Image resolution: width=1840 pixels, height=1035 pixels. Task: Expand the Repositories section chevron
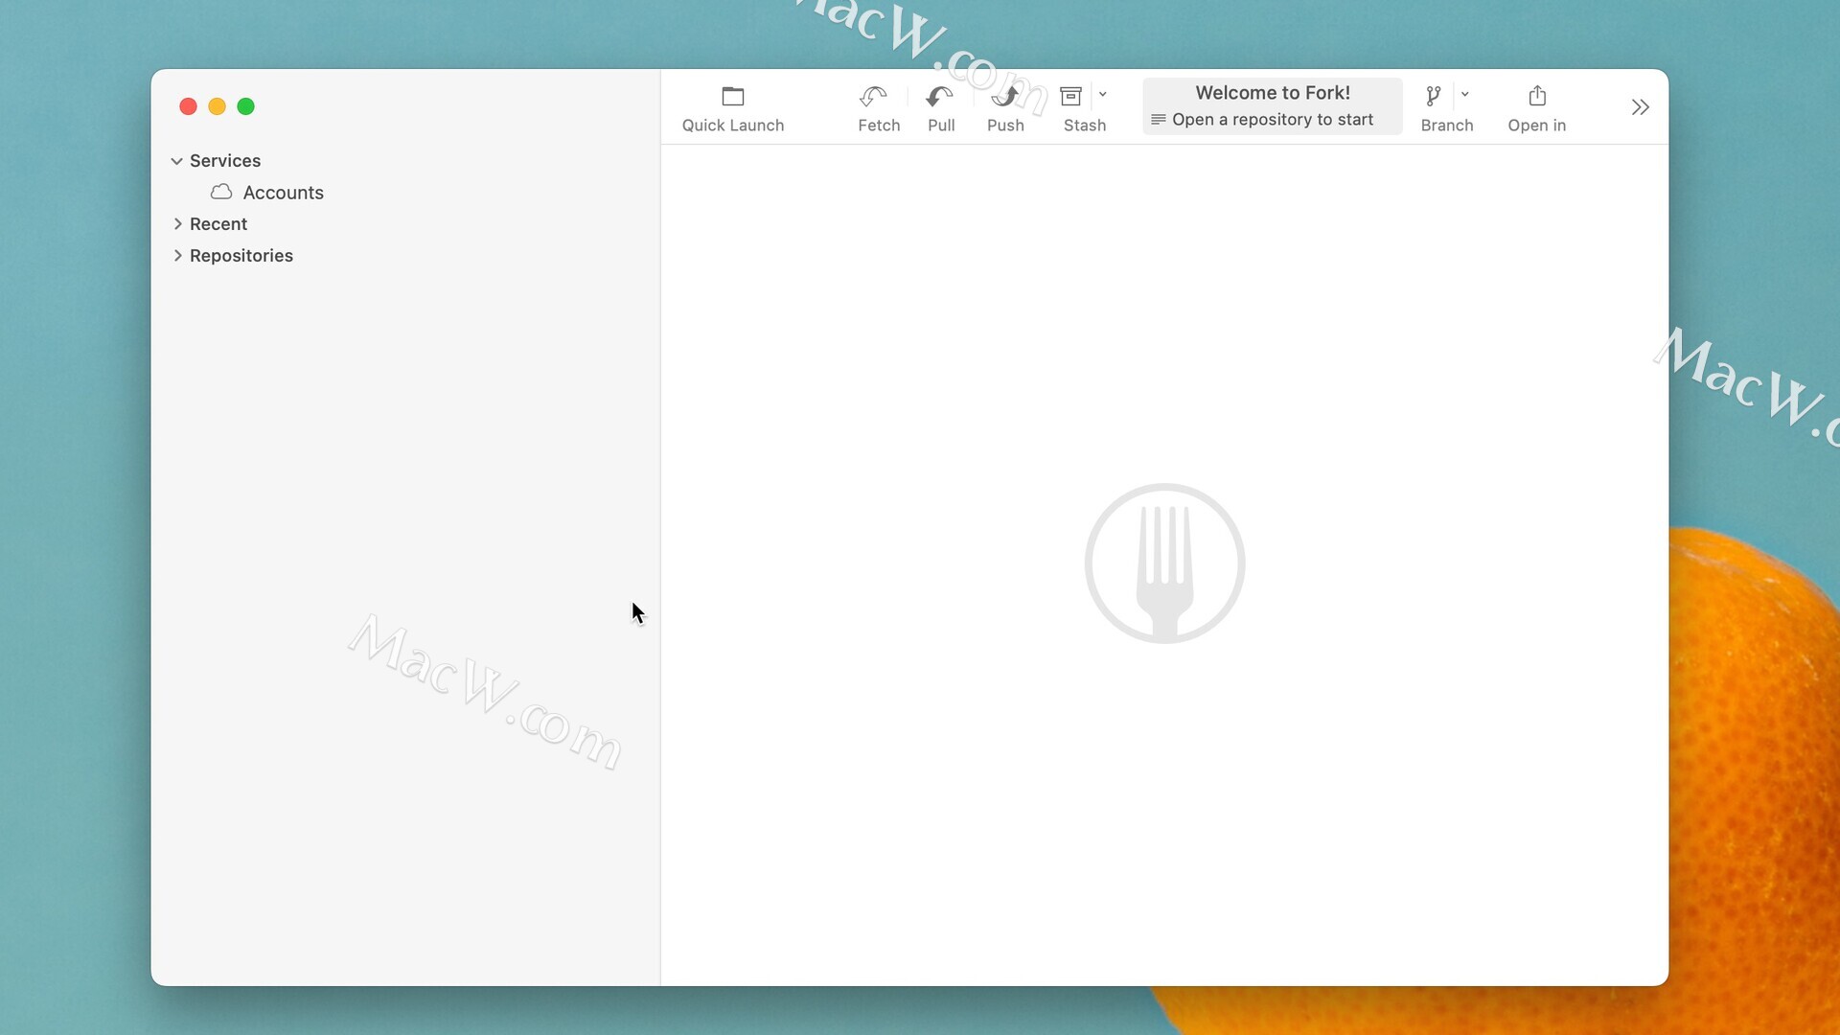click(x=177, y=256)
